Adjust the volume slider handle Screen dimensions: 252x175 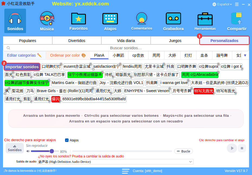point(51,151)
